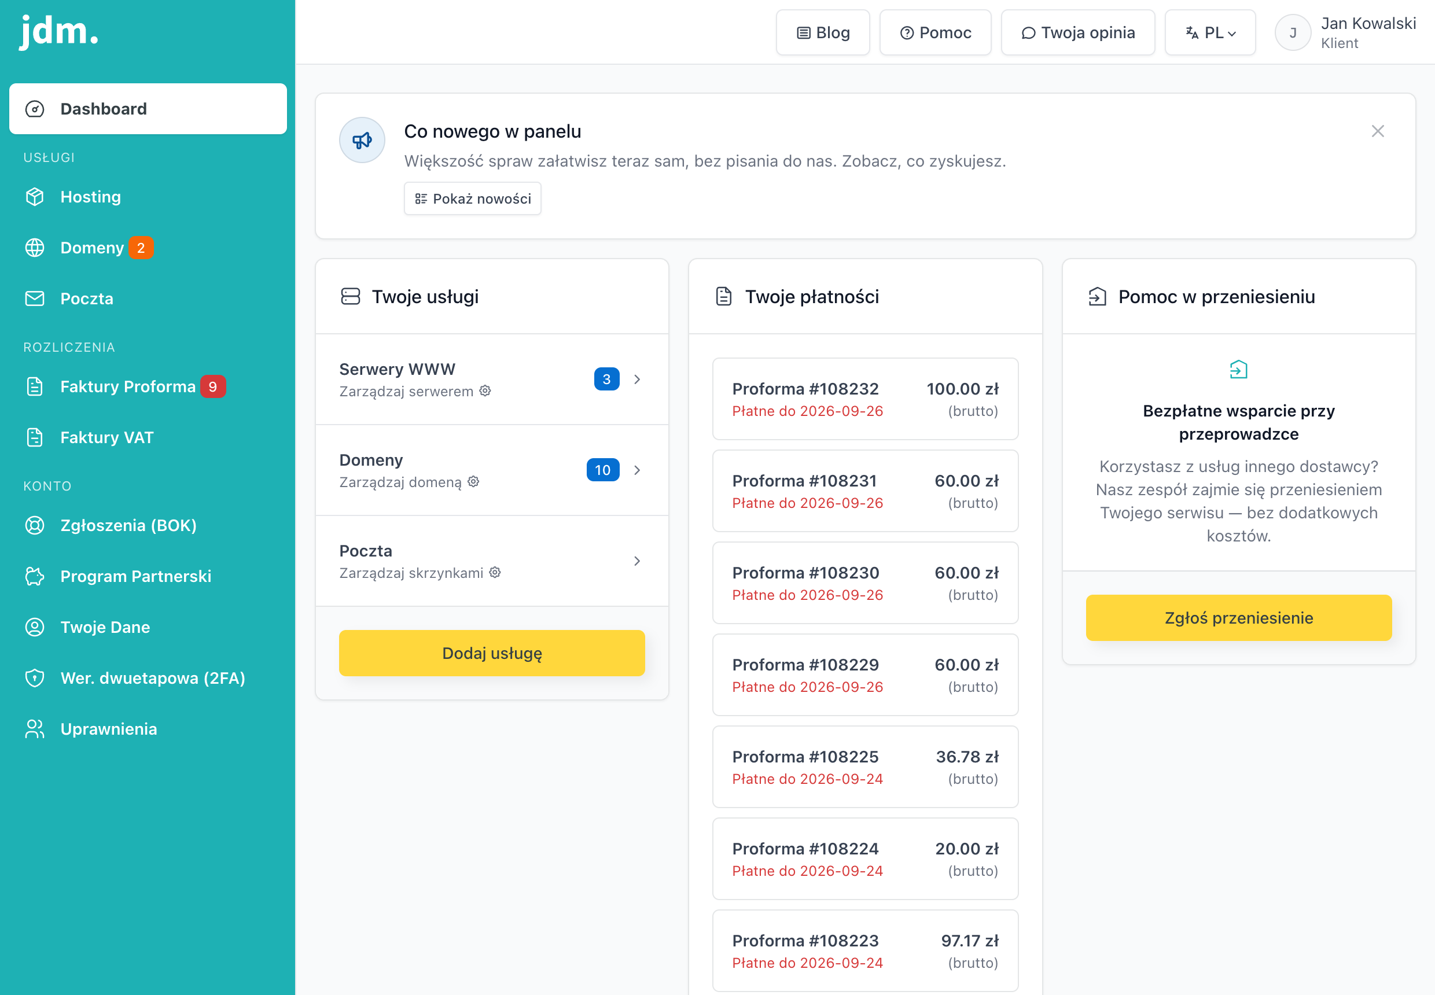Click gear icon next to Zarządzaj domeną
This screenshot has height=995, width=1435.
coord(473,482)
